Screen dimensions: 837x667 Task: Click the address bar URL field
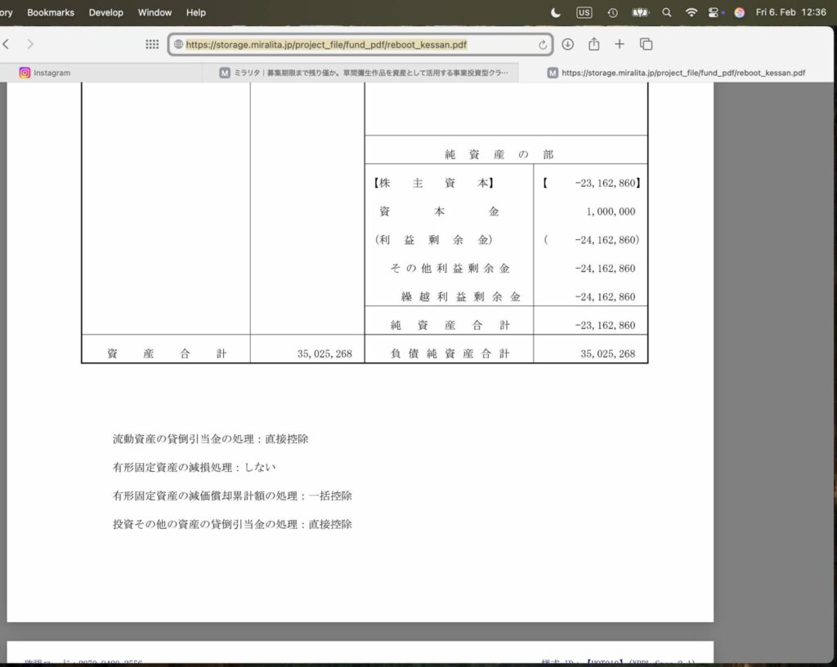[x=351, y=45]
